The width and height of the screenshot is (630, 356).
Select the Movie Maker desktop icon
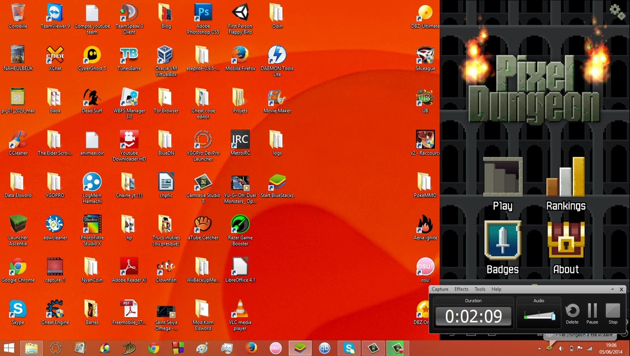[x=277, y=98]
